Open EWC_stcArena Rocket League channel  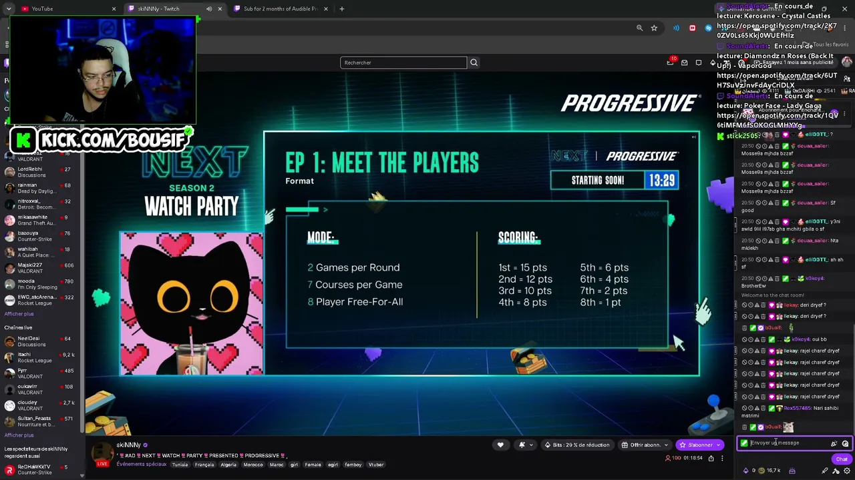click(40, 300)
